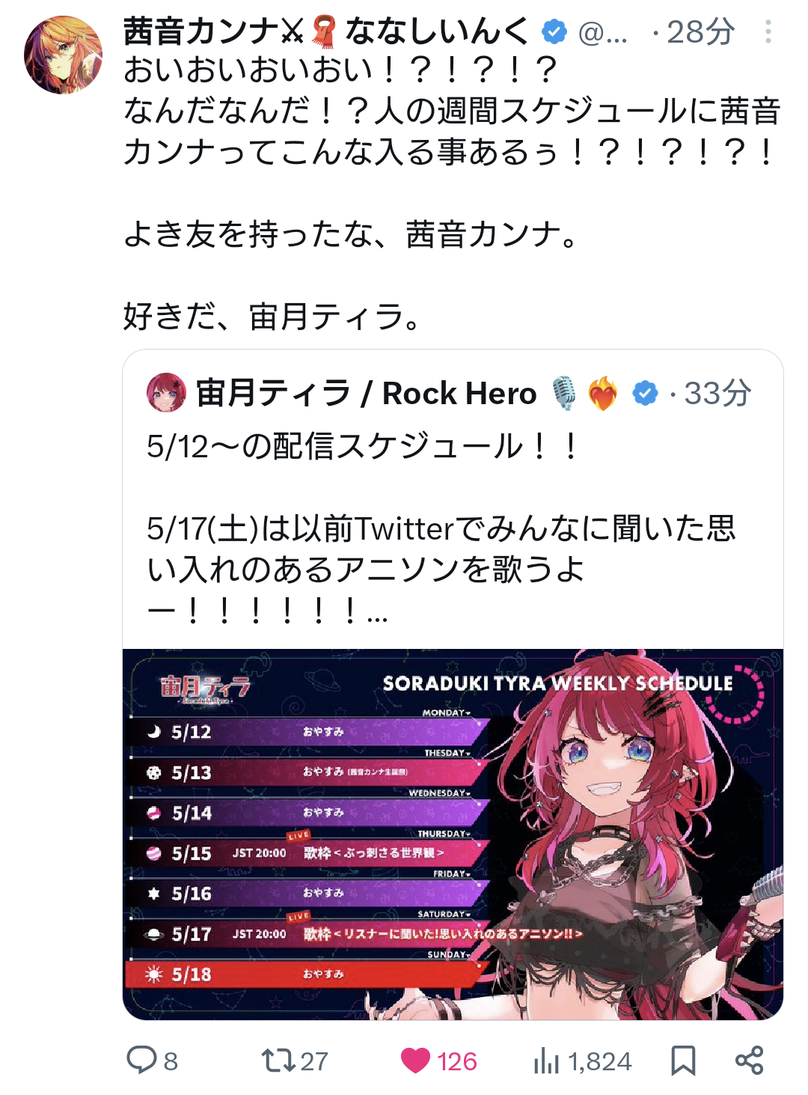The height and width of the screenshot is (1095, 808).
Task: Toggle the pink heart like button
Action: [x=415, y=1061]
